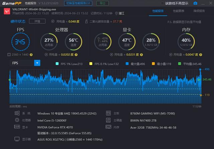Enable 该游戏不再显示 checkbox
This screenshot has height=149, width=214.
(x=163, y=3)
